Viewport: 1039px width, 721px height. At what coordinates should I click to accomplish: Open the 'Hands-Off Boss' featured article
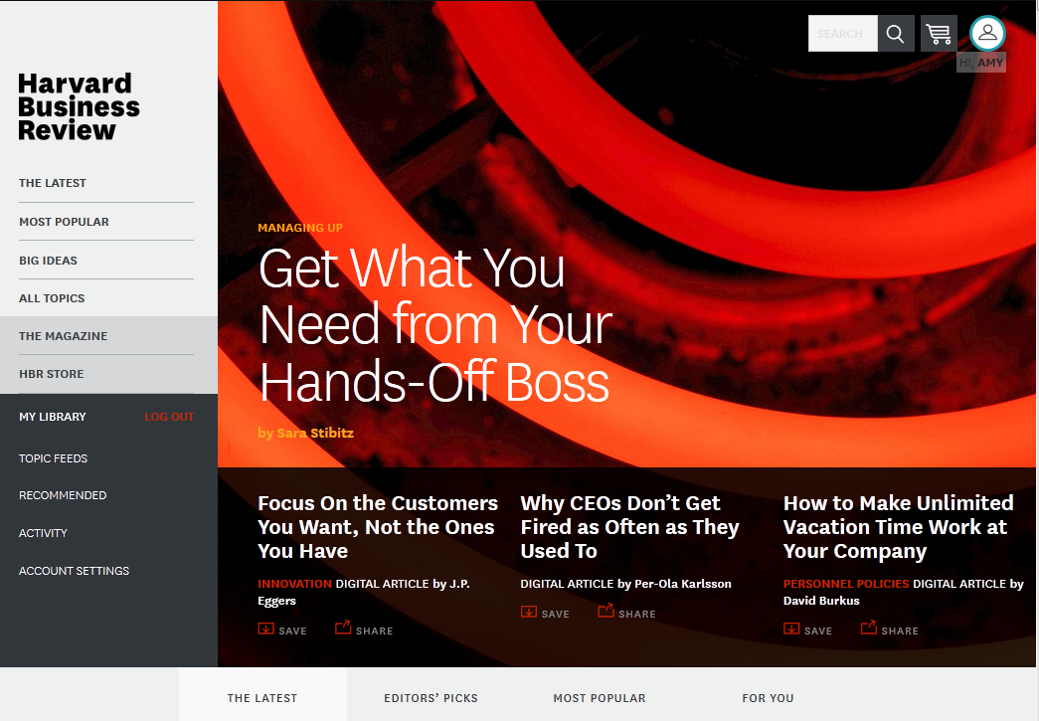[433, 325]
